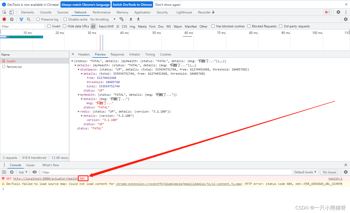Show the console sidebar
350x213 pixels.
click(x=4, y=172)
